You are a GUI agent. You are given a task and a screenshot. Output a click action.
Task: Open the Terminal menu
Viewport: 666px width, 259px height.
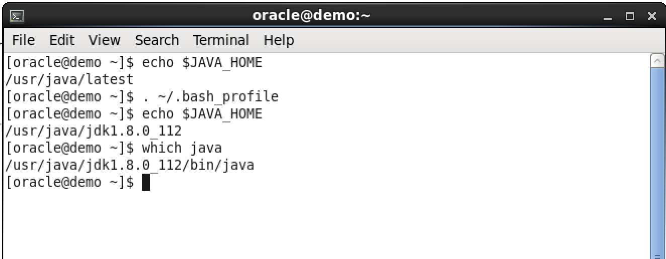point(221,40)
